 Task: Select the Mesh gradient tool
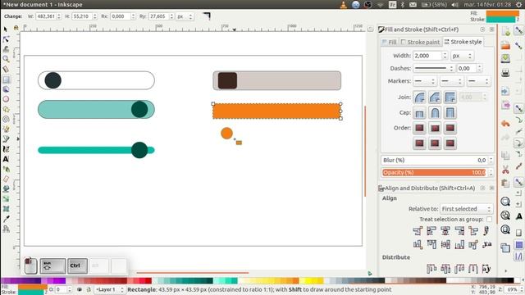coord(6,209)
